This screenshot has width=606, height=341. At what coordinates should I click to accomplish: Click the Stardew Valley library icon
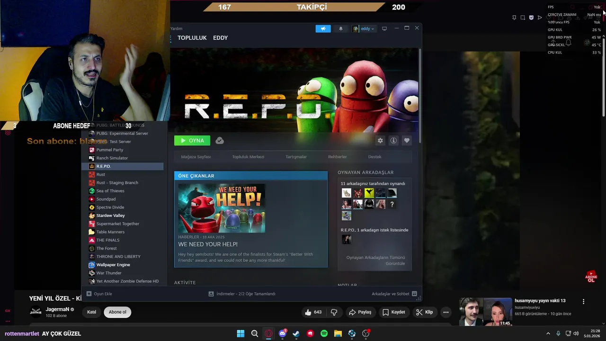click(92, 215)
